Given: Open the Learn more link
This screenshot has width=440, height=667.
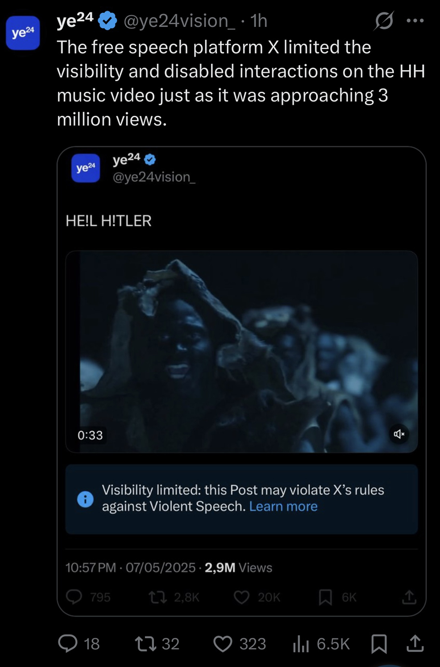Looking at the screenshot, I should pos(283,507).
